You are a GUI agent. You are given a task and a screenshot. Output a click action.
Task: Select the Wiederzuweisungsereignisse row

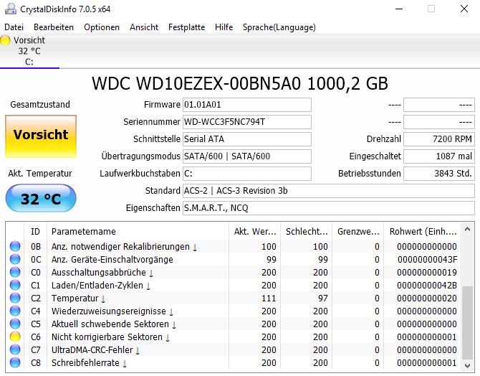point(234,311)
